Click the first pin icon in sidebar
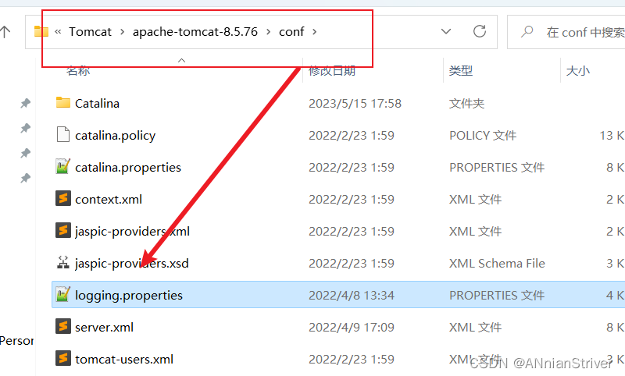 (x=26, y=104)
